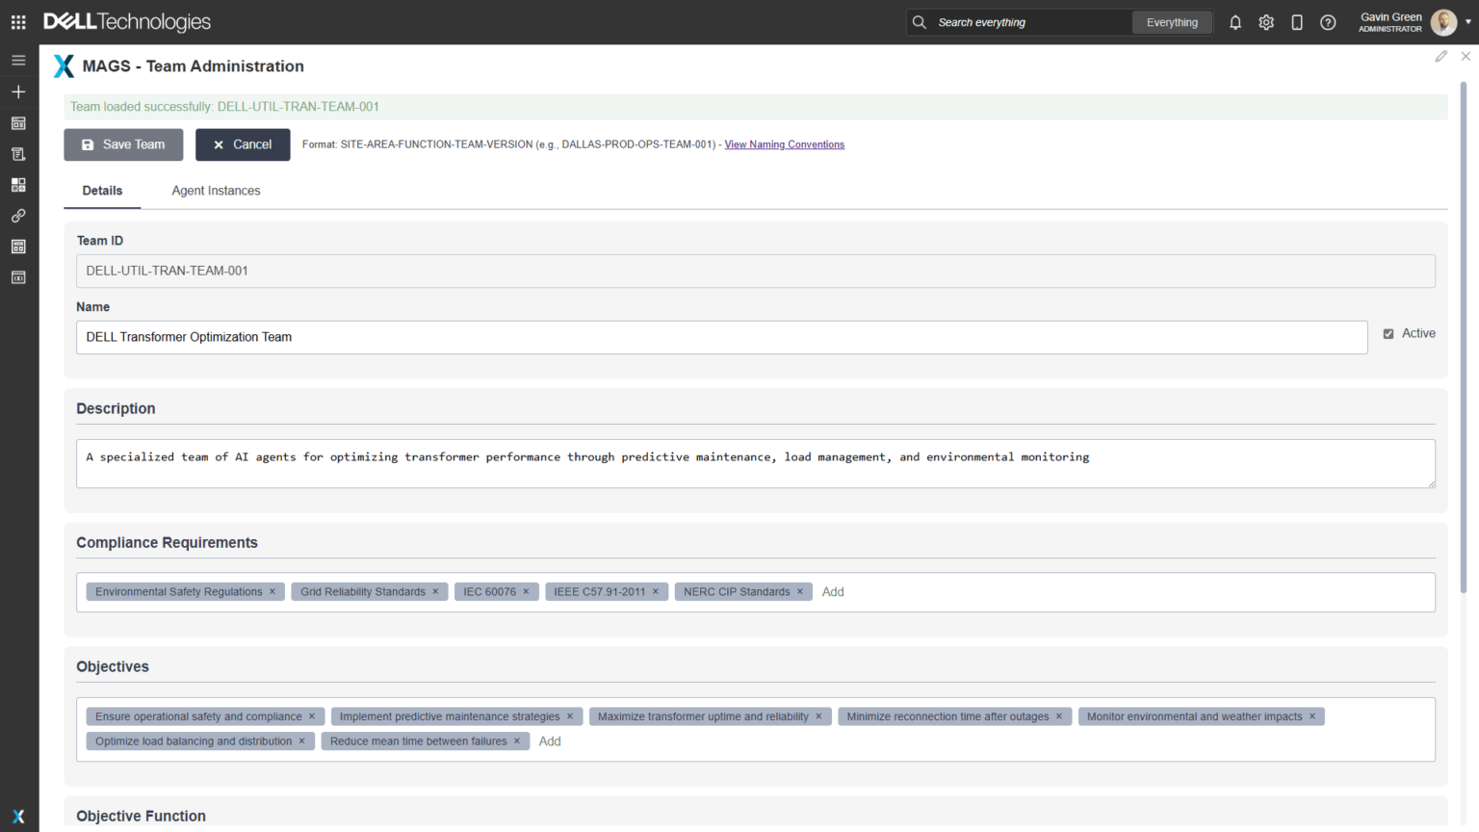Remove the IEC 60076 compliance tag
The image size is (1479, 832).
526,592
